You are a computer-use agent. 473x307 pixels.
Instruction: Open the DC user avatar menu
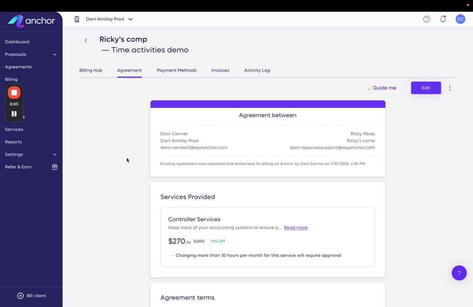(x=460, y=19)
